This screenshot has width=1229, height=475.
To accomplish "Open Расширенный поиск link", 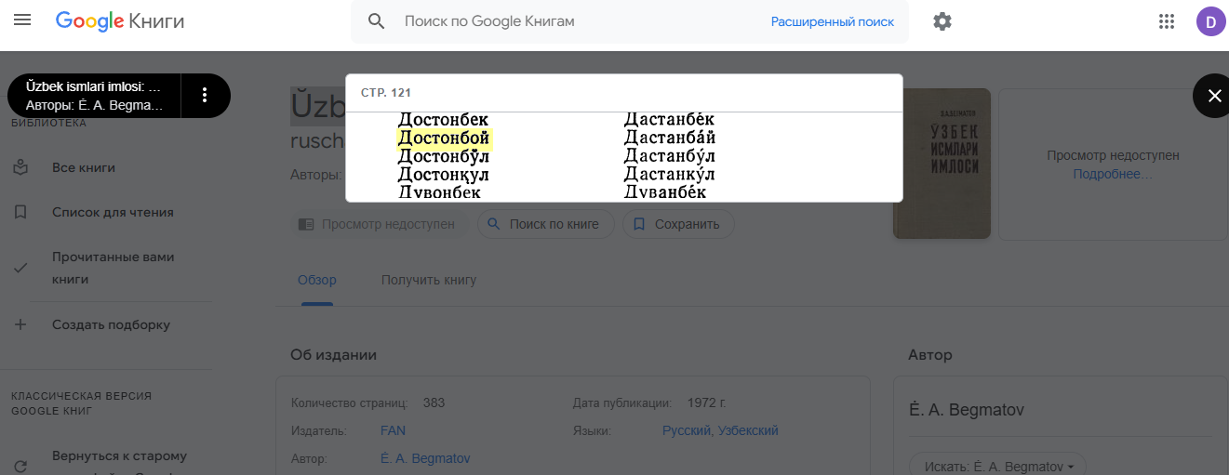I will pyautogui.click(x=832, y=21).
